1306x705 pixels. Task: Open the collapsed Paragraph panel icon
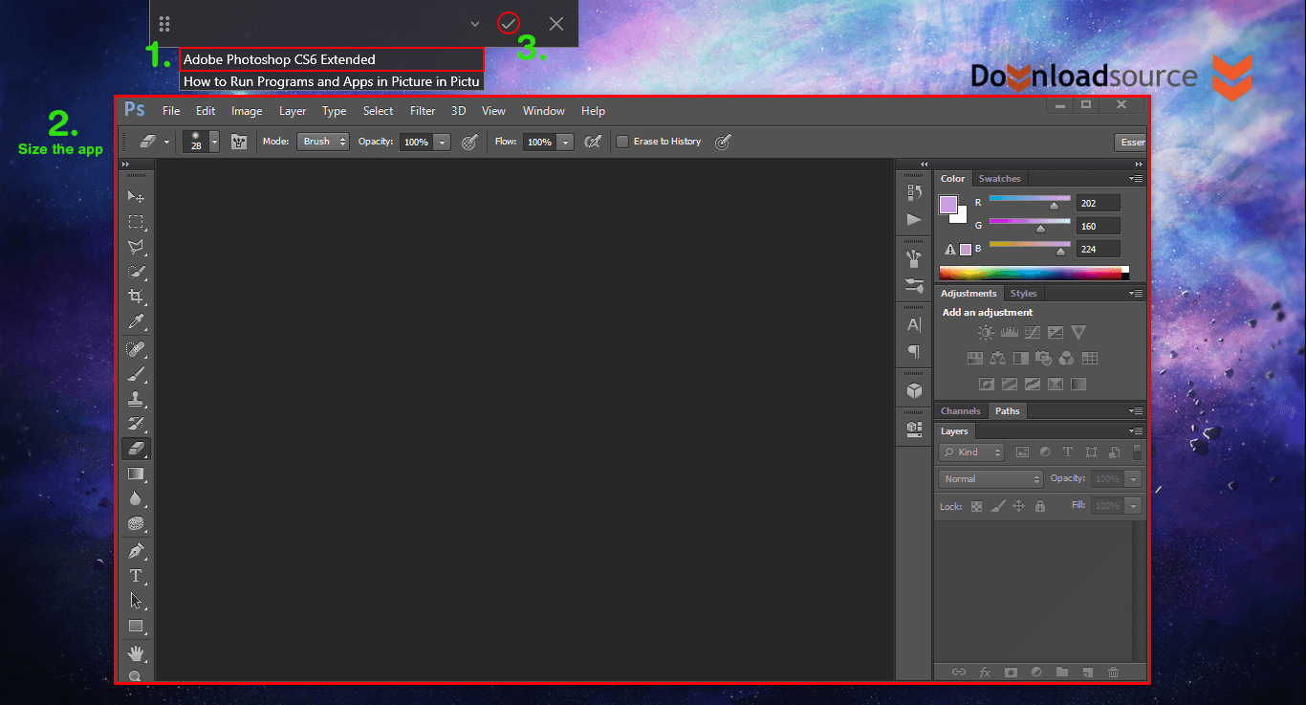click(914, 351)
